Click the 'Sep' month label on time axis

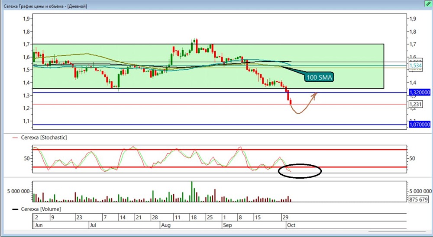[x=228, y=225]
